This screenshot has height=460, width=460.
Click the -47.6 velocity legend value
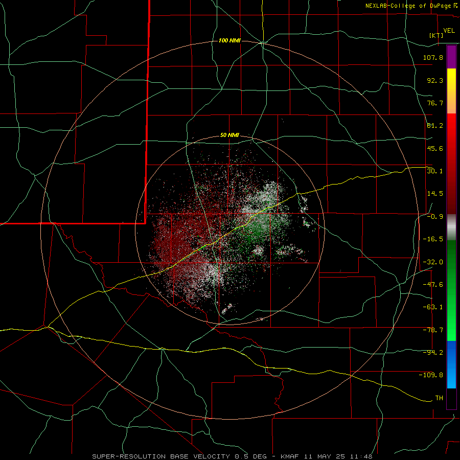(433, 285)
